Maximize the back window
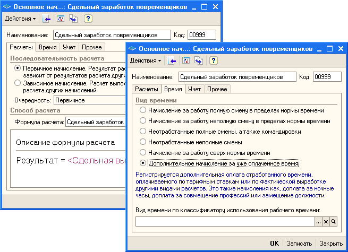This screenshot has width=348, height=252. [x=204, y=7]
